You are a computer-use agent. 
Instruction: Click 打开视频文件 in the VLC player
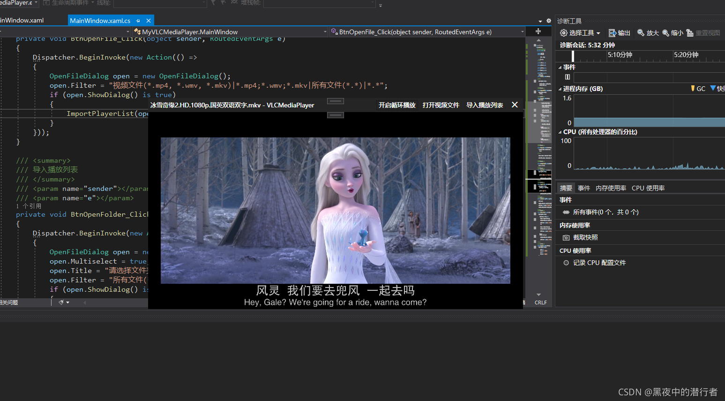pyautogui.click(x=441, y=105)
